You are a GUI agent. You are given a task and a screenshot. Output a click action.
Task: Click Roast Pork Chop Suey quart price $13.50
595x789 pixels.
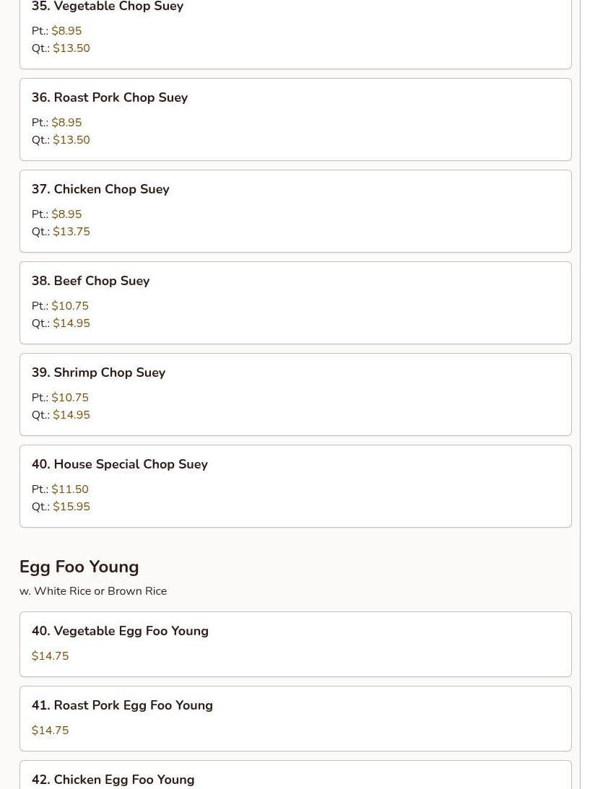point(71,140)
